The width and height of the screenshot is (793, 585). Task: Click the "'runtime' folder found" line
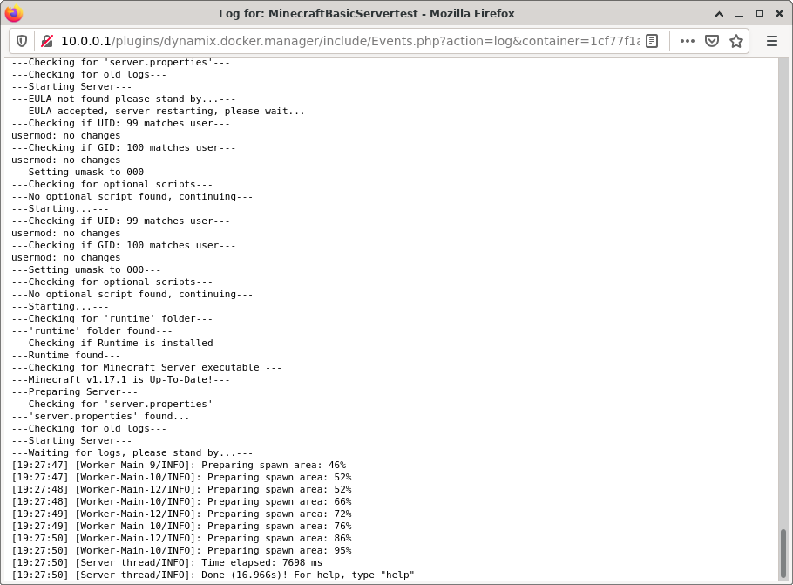click(x=91, y=331)
